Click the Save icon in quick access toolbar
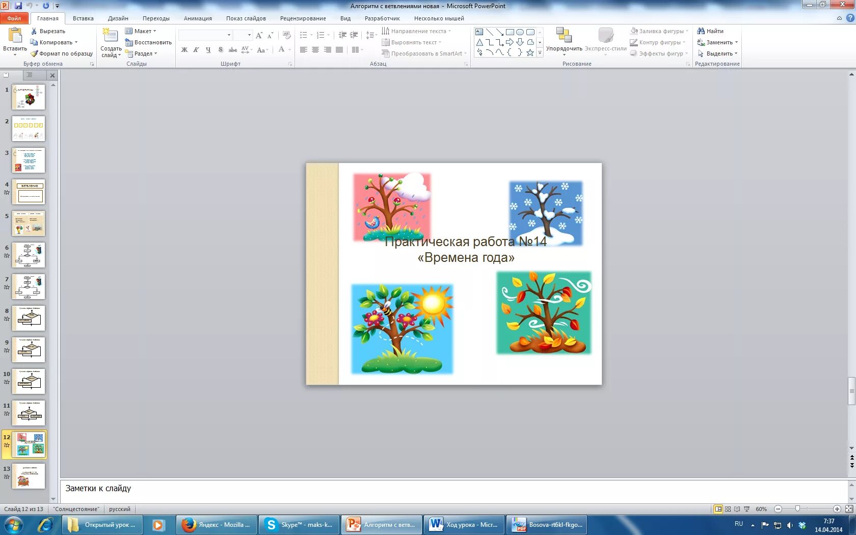The width and height of the screenshot is (856, 535). [x=18, y=6]
